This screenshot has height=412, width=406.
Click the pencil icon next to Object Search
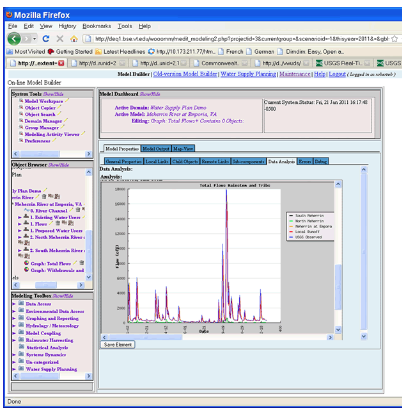click(59, 115)
